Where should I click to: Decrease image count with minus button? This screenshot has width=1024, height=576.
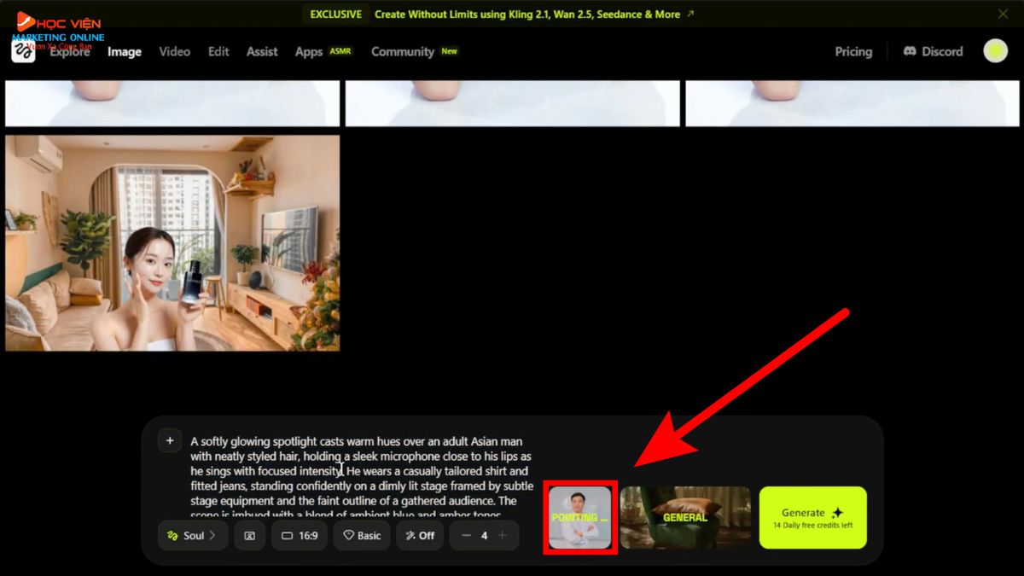pos(466,536)
